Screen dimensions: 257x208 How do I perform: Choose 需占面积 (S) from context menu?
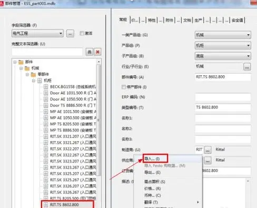(x=155, y=182)
